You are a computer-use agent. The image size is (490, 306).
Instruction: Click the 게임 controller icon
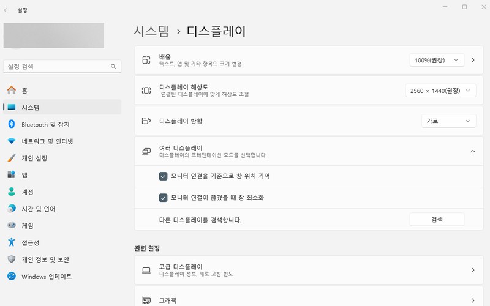[x=12, y=225]
